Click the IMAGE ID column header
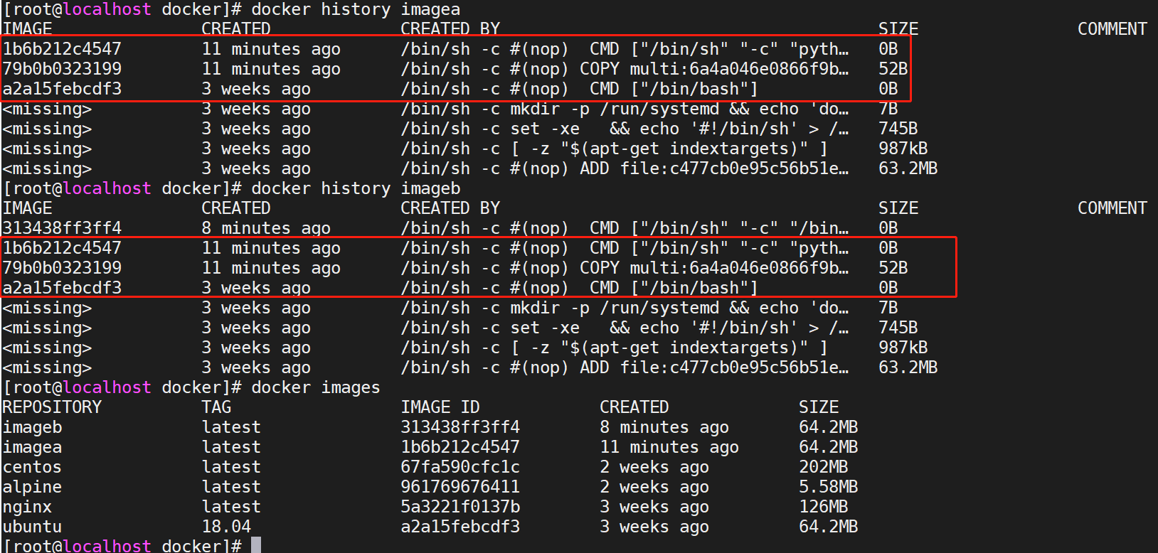1158x553 pixels. click(x=440, y=407)
